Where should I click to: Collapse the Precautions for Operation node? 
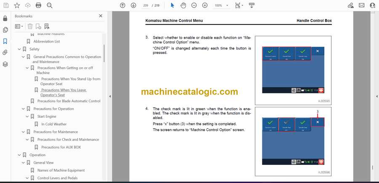coord(23,109)
